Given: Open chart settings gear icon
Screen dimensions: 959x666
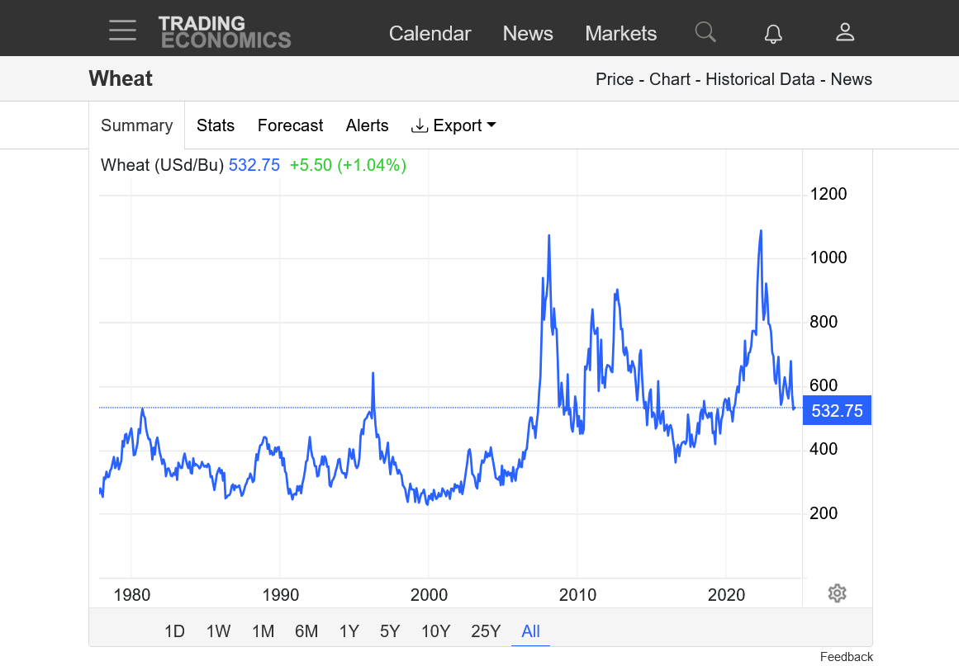Looking at the screenshot, I should (x=837, y=593).
